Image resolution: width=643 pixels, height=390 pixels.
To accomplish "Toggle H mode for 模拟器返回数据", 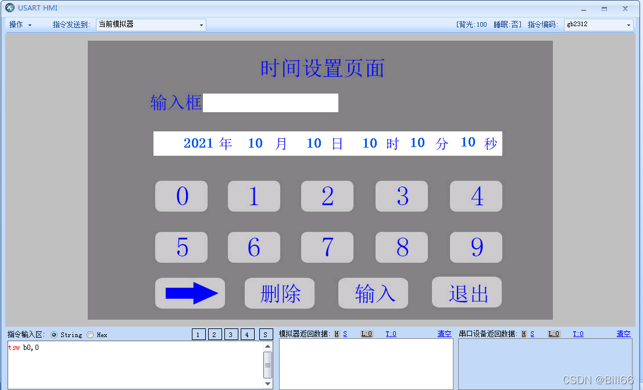I will tap(337, 334).
